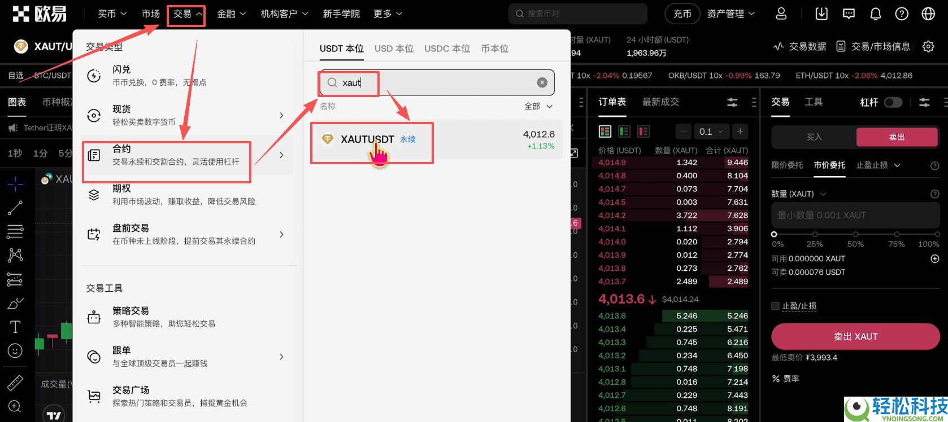The image size is (948, 422).
Task: Expand the 现货 submenu arrow
Action: [x=281, y=115]
